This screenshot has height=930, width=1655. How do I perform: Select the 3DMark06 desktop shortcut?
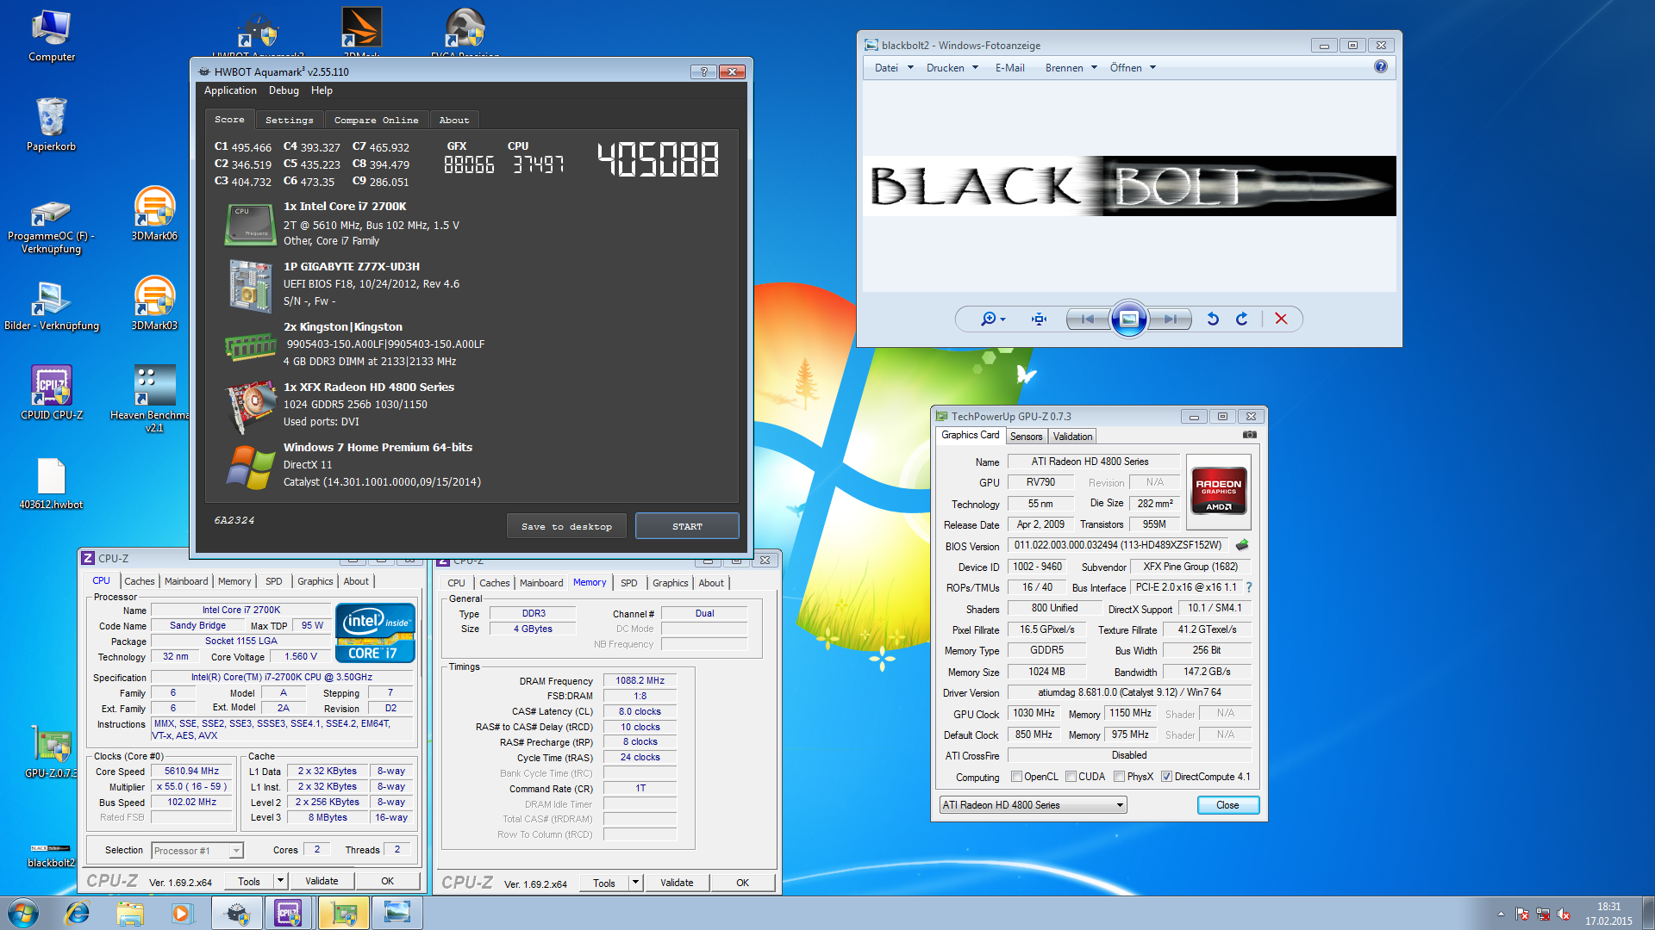[154, 214]
